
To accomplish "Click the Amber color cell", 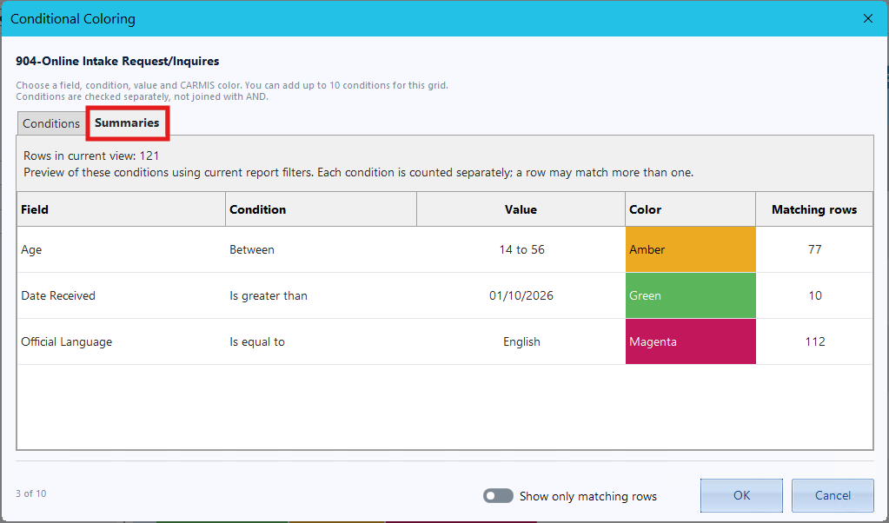I will tap(691, 249).
